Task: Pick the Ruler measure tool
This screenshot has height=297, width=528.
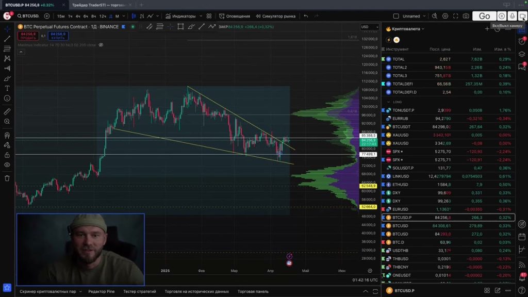Action: [7, 111]
